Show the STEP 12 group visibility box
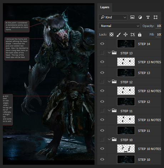Viewport: 164px width, 168px height. pos(102,82)
